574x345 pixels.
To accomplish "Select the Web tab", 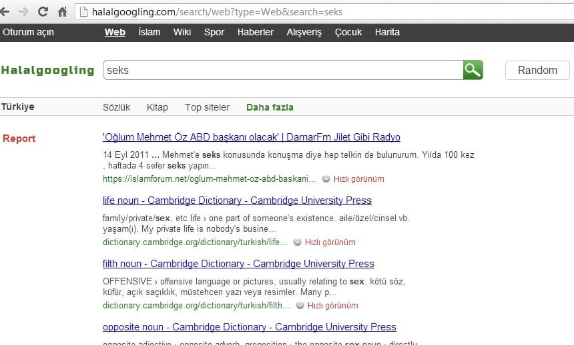I will pos(115,32).
